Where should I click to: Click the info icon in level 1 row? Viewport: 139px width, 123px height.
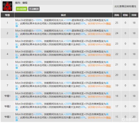point(17,26)
